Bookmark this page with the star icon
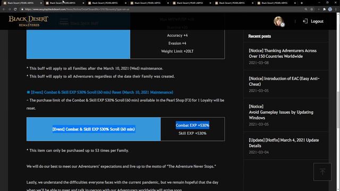The width and height of the screenshot is (340, 191). pyautogui.click(x=312, y=10)
